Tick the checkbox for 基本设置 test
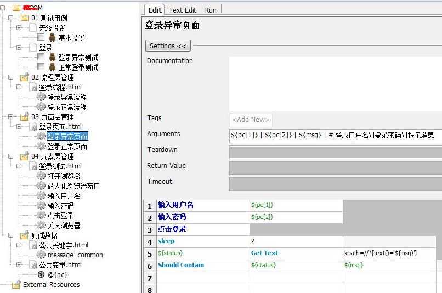 coord(41,37)
